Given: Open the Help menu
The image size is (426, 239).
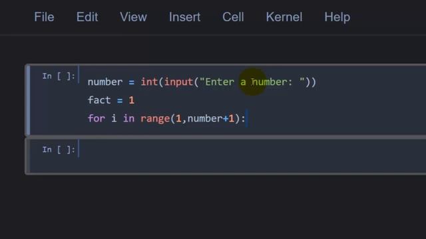Looking at the screenshot, I should pyautogui.click(x=337, y=17).
